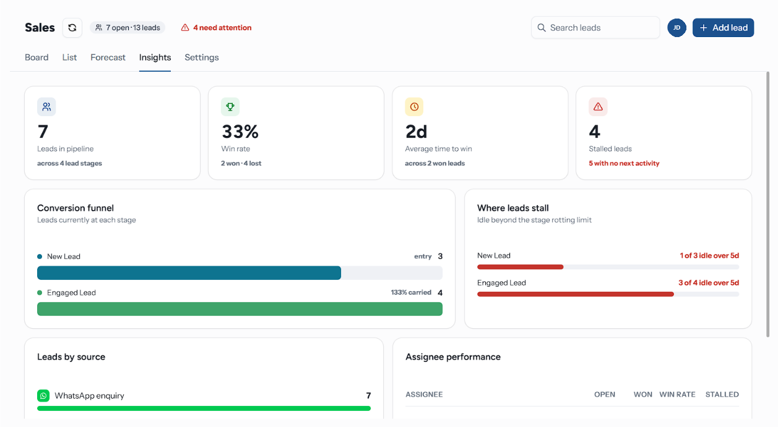Click the WIN RATE column header
778x427 pixels.
[677, 394]
